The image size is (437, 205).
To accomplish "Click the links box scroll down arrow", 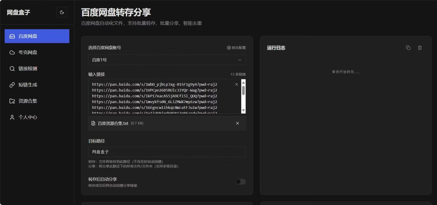I will coord(243,110).
